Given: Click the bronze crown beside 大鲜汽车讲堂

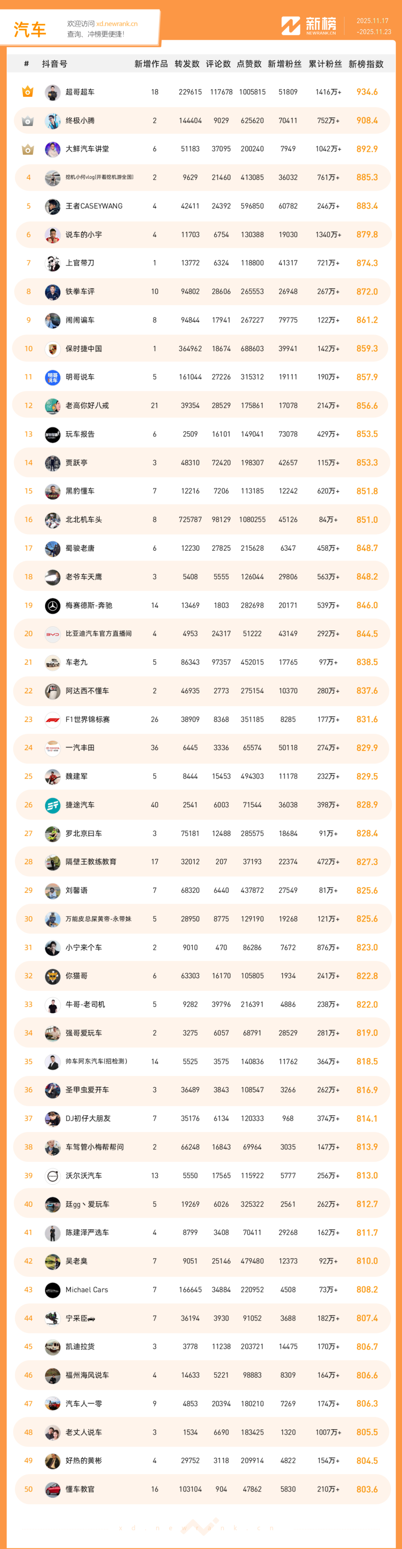Looking at the screenshot, I should [x=28, y=149].
